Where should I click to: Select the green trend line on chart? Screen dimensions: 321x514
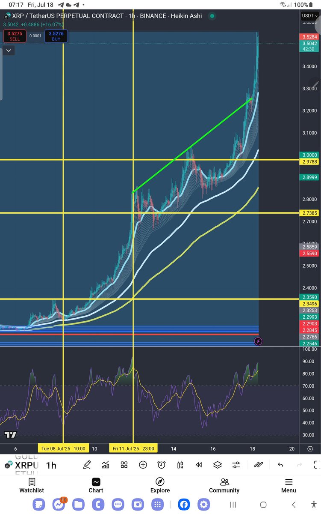(192, 146)
